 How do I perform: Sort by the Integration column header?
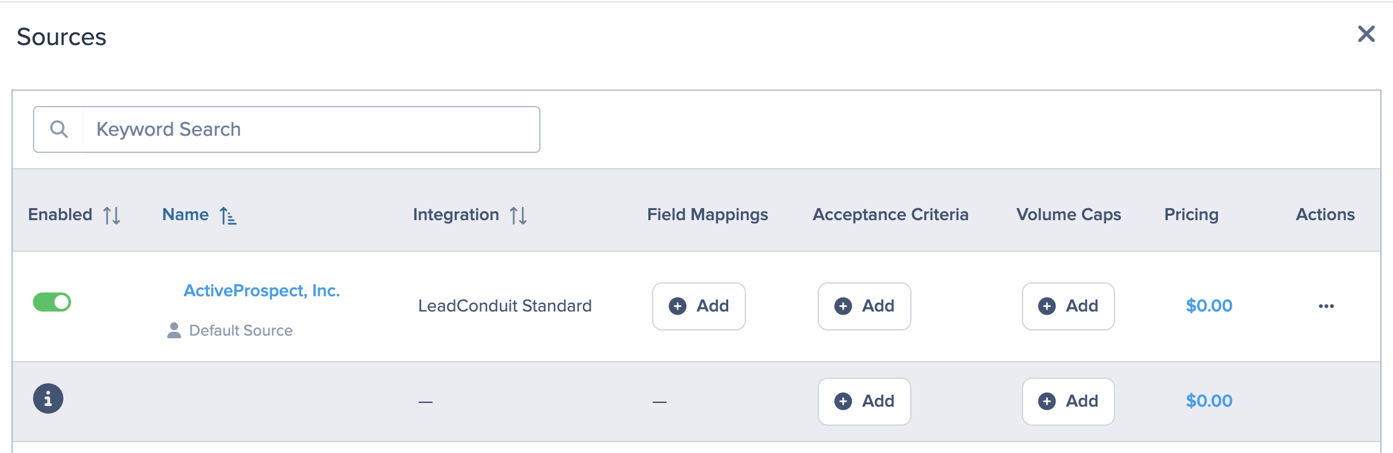[455, 215]
